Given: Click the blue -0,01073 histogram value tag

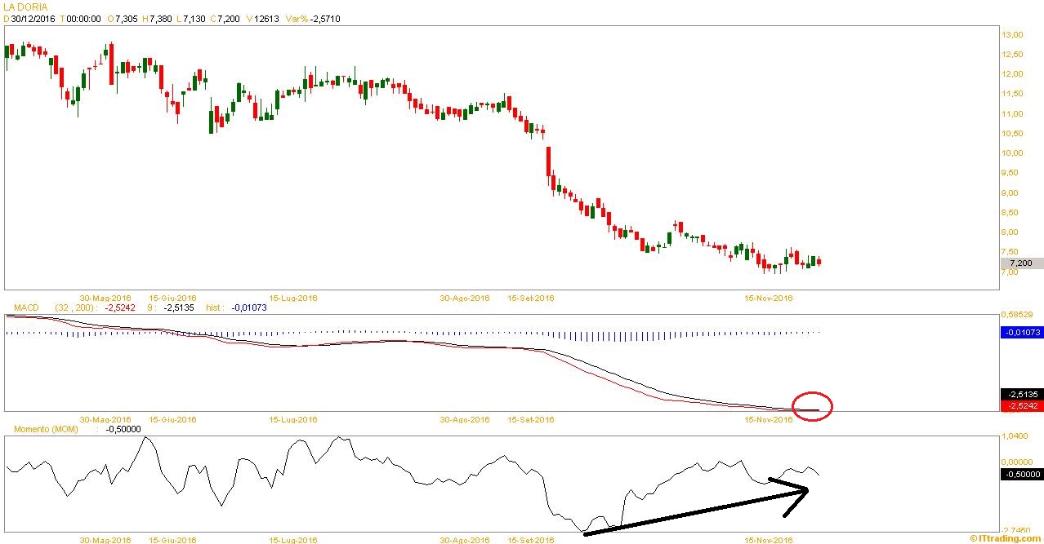Looking at the screenshot, I should coord(1021,333).
